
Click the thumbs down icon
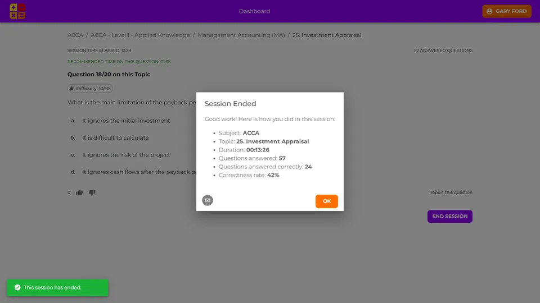tap(92, 192)
